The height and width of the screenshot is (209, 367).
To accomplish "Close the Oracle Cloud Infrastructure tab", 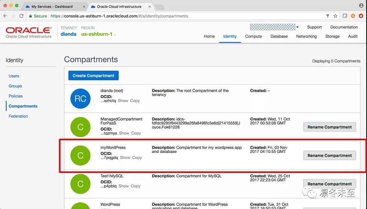I will click(150, 6).
